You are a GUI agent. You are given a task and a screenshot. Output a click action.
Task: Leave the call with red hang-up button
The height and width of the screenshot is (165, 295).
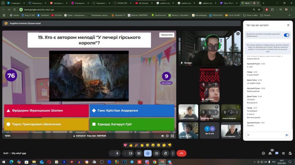[x=181, y=153]
